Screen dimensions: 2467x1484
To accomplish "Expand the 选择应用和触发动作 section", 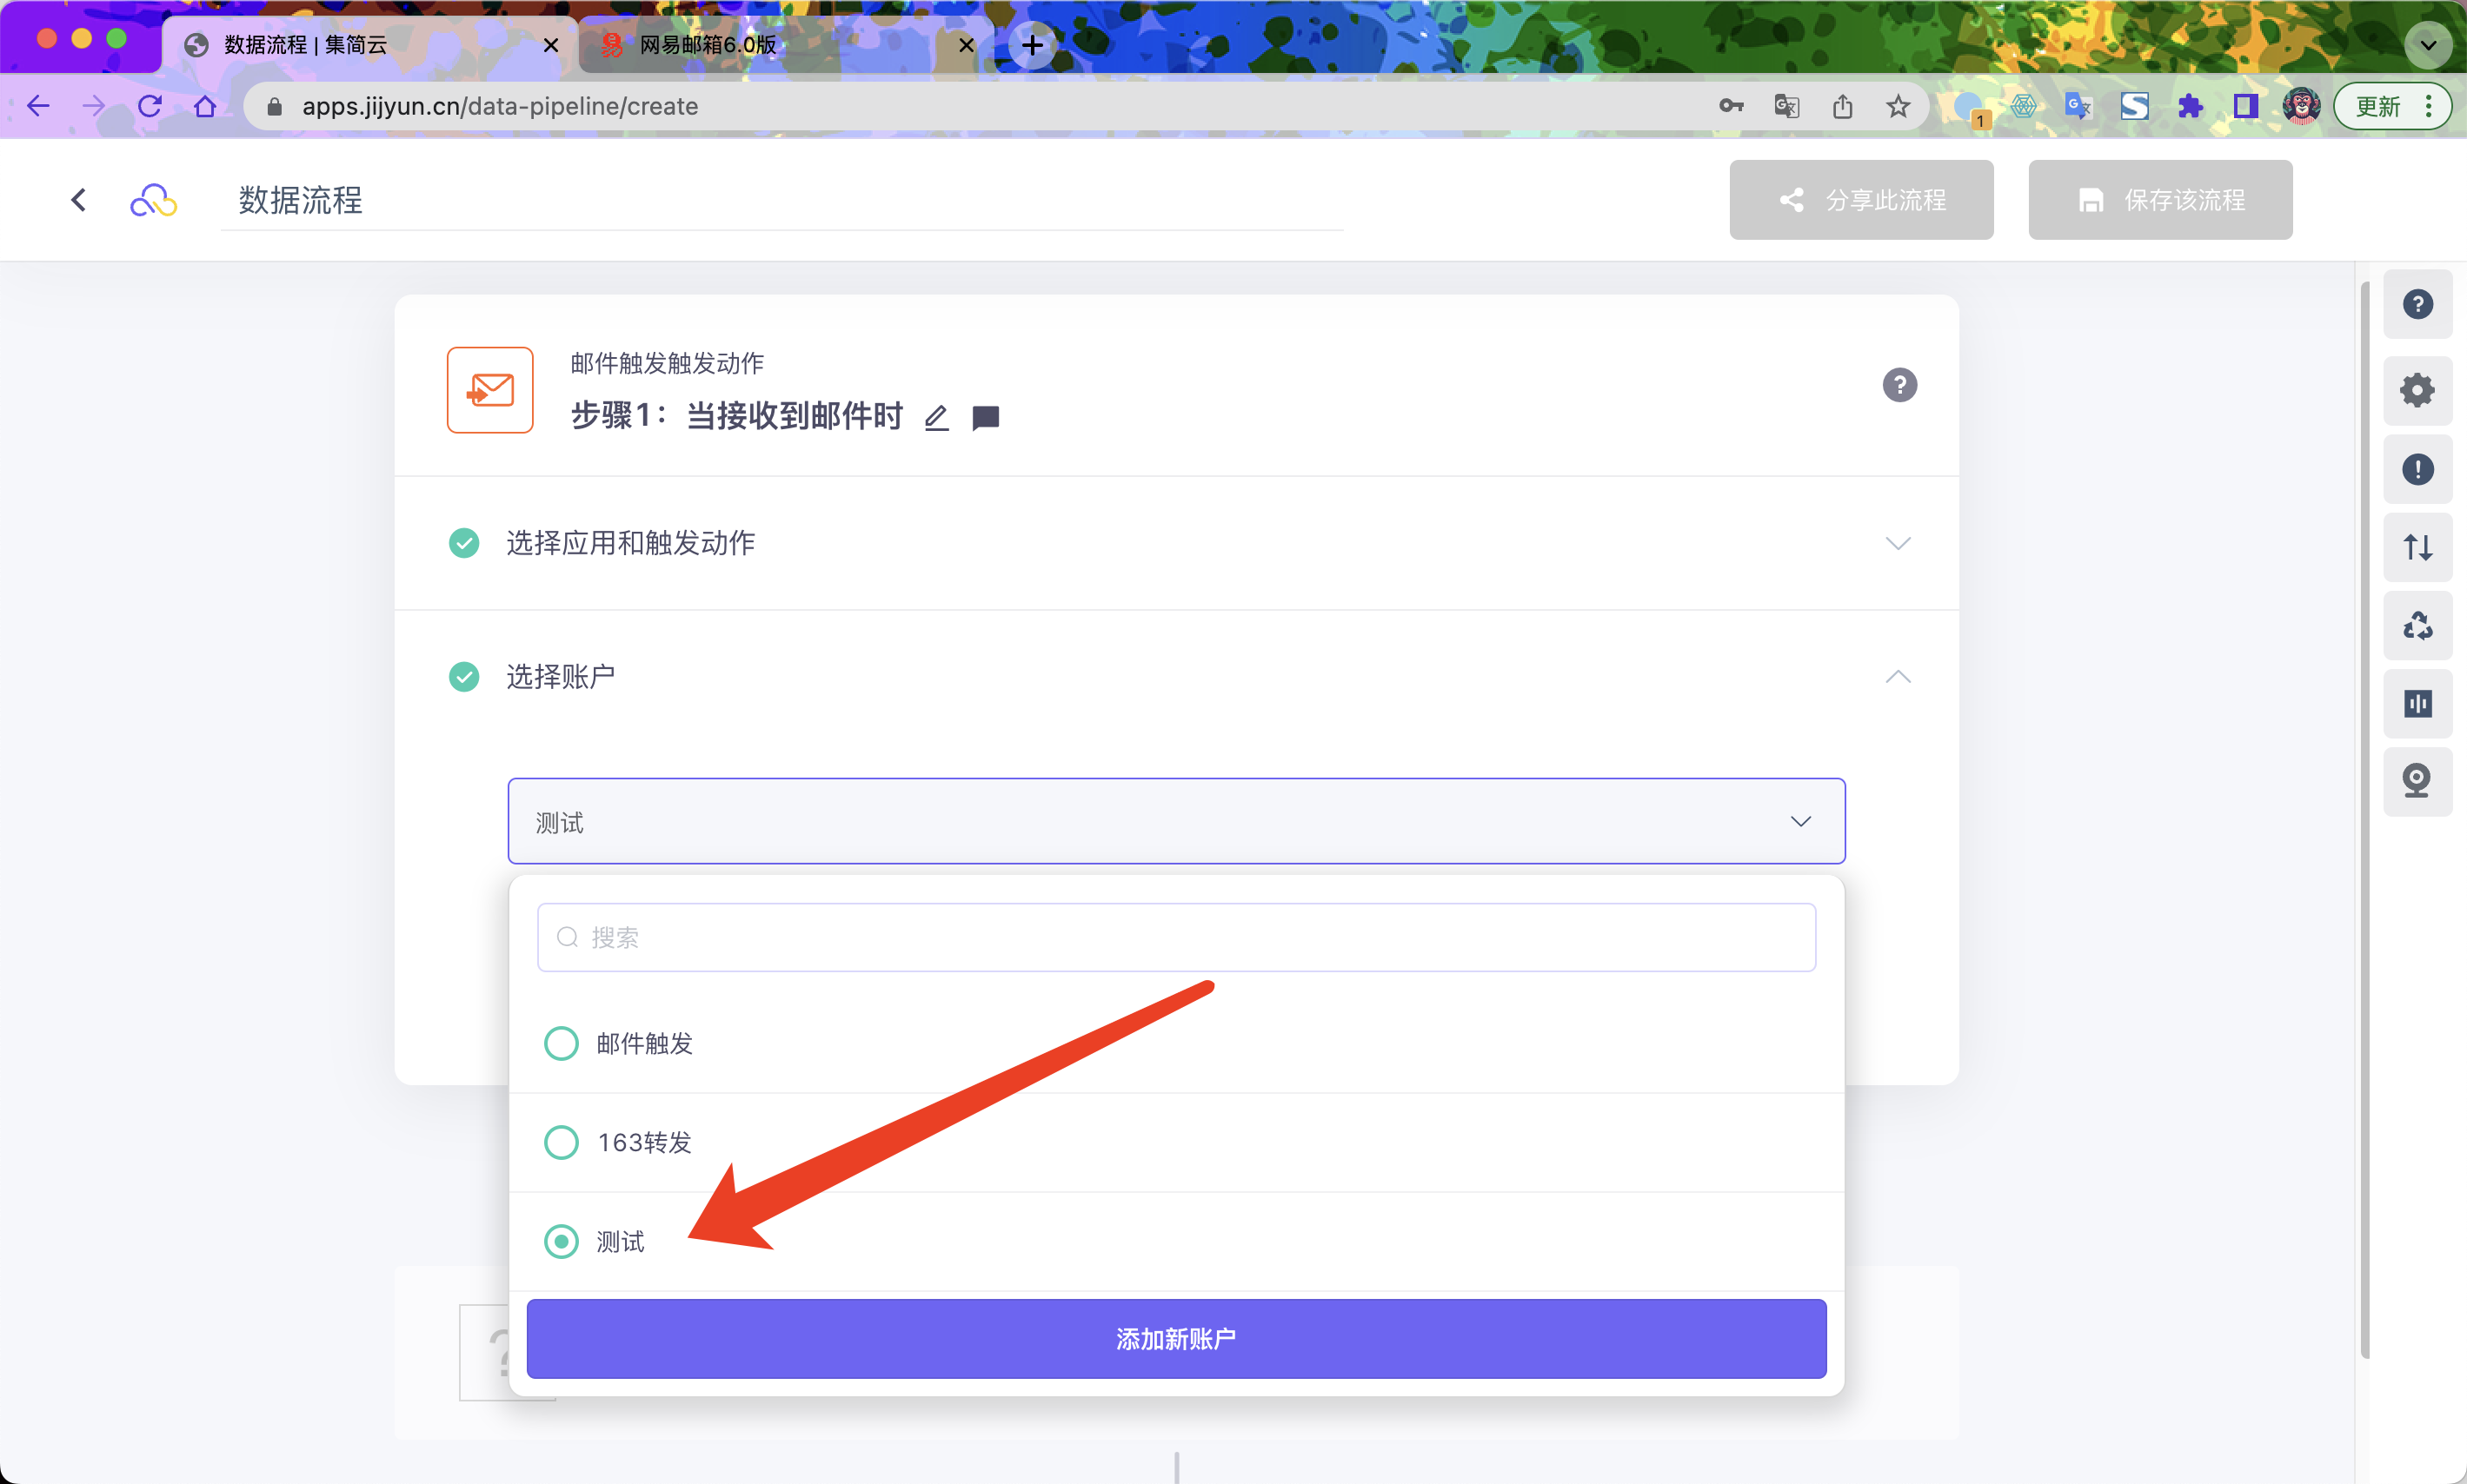I will [x=1897, y=543].
